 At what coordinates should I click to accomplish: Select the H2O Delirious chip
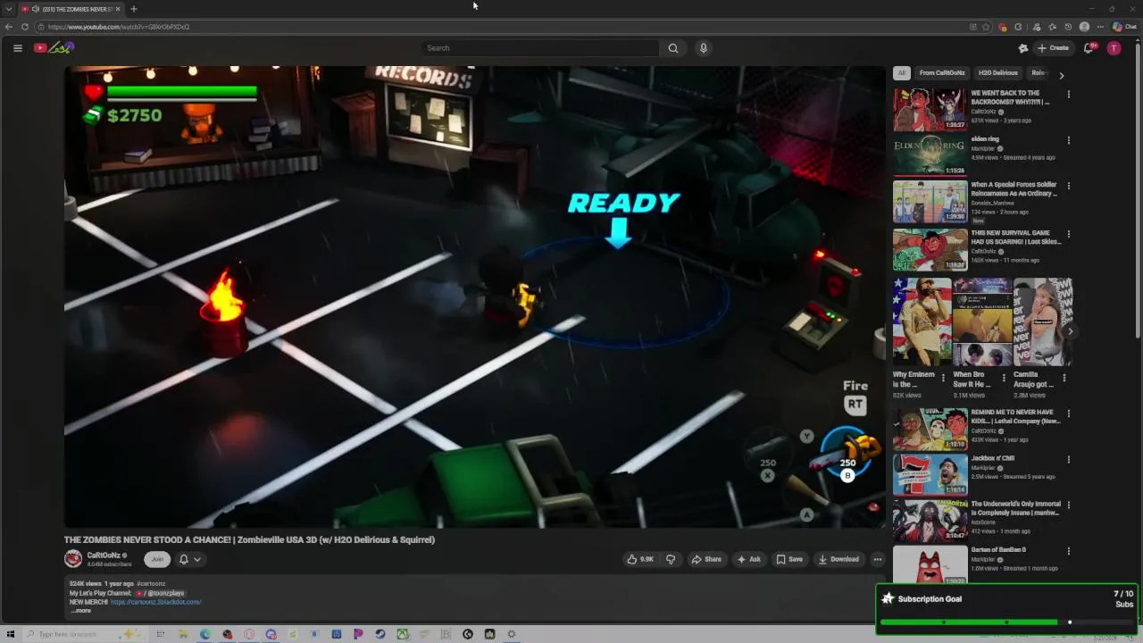(998, 73)
